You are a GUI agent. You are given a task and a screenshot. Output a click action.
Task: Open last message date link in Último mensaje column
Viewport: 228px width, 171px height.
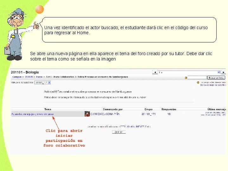click(213, 115)
